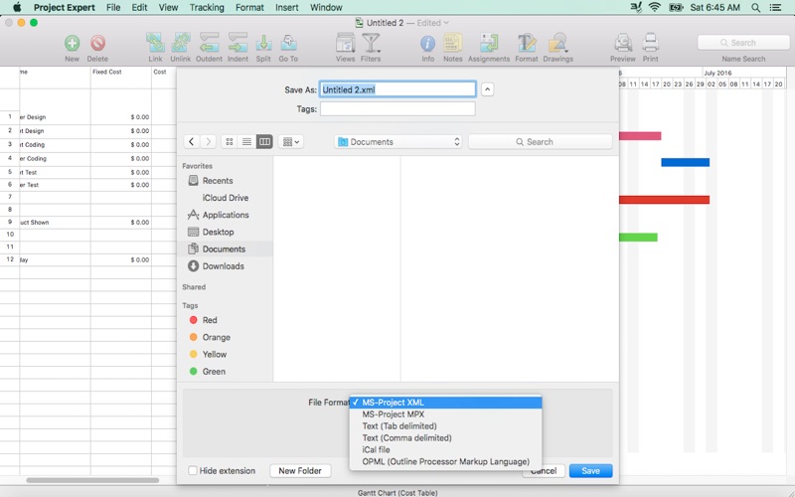Open the Drawings toolbar icon
Image resolution: width=795 pixels, height=497 pixels.
(x=557, y=43)
